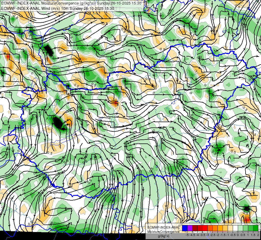Click the '-5' legend tick label
The width and height of the screenshot is (261, 240).
pos(187,235)
